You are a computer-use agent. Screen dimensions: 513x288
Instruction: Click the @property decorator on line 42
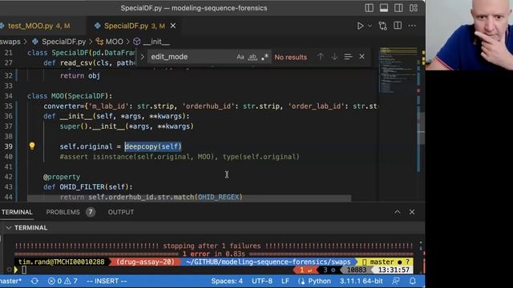(62, 177)
